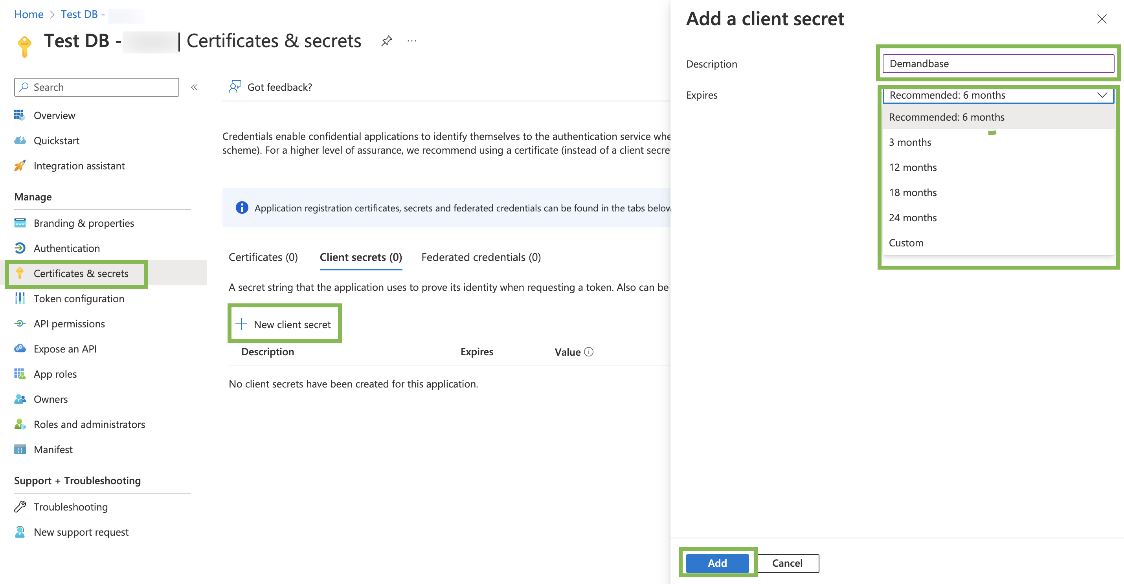Click New client secret
This screenshot has height=584, width=1124.
[x=284, y=324]
